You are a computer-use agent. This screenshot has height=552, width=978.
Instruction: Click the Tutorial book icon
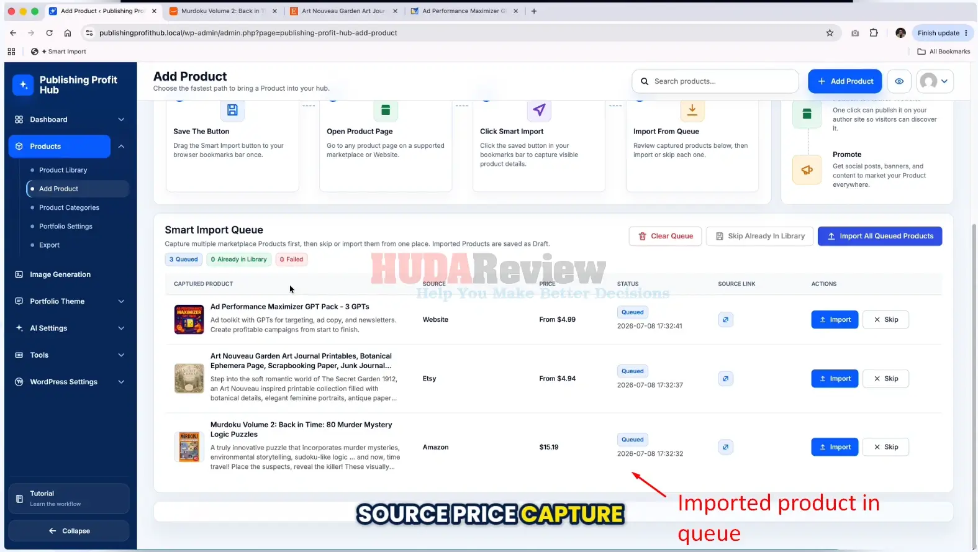[x=19, y=499]
